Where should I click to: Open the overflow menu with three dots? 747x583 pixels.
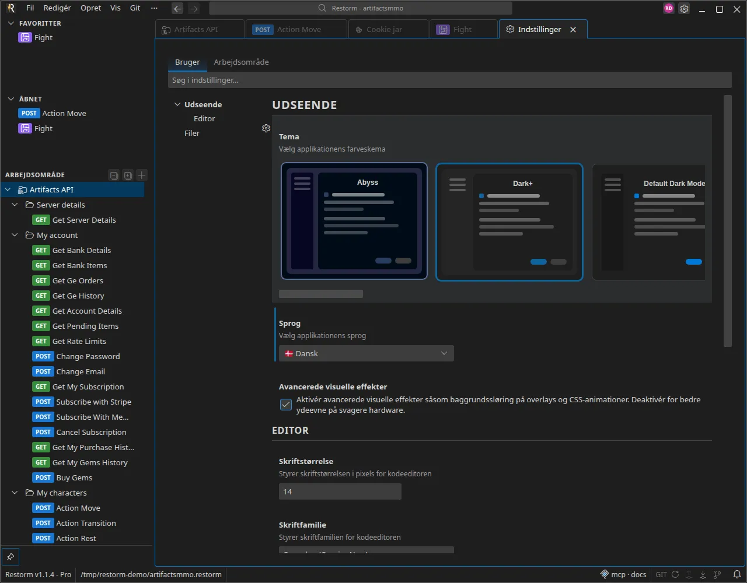(x=154, y=8)
